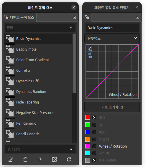Click the "압력" label text
The image size is (146, 167).
tap(102, 118)
